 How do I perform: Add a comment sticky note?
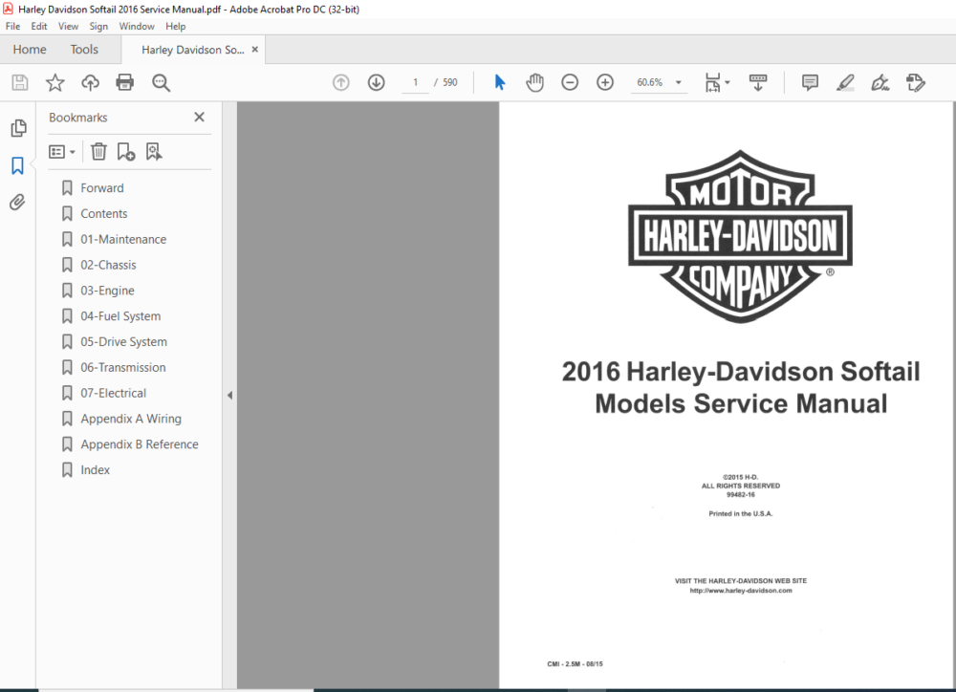coord(810,82)
